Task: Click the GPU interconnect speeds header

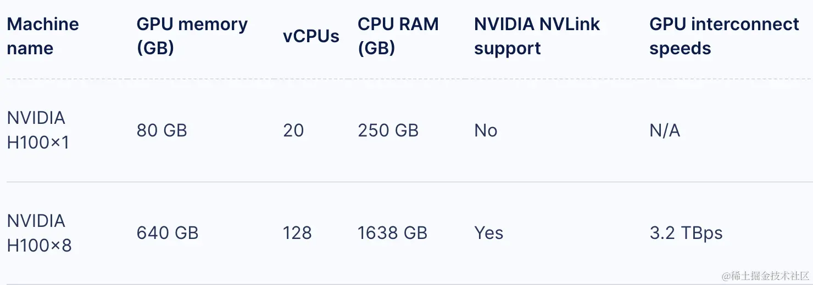Action: (724, 36)
